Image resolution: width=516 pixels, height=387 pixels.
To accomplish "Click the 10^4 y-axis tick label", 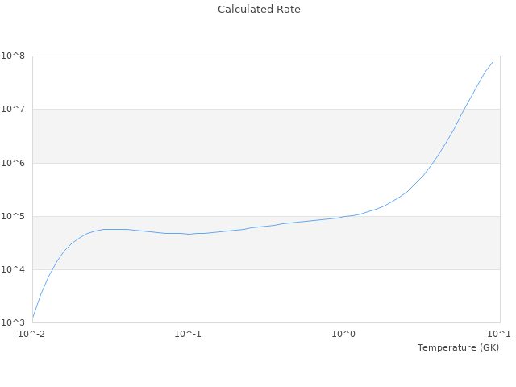I will [x=13, y=269].
